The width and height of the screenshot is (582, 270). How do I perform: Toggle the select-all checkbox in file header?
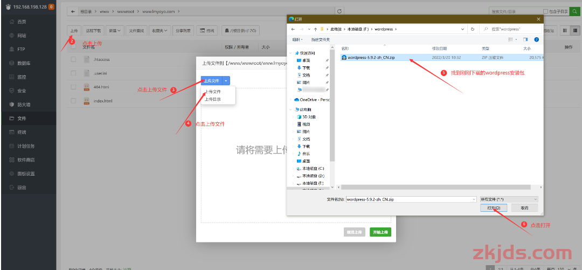tap(73, 47)
